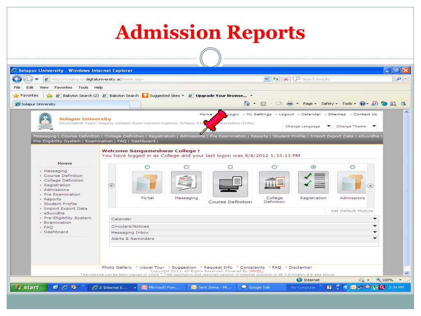Select the Admissions radio button

[352, 167]
